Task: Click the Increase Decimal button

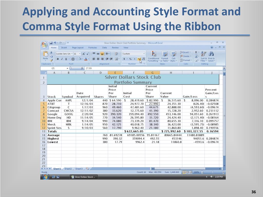Action: pyautogui.click(x=139, y=59)
